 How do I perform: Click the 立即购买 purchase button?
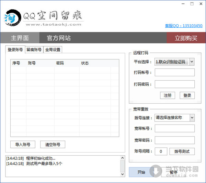186,38
